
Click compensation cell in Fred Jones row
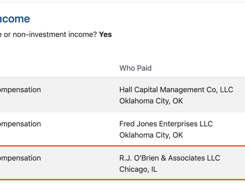pos(20,124)
